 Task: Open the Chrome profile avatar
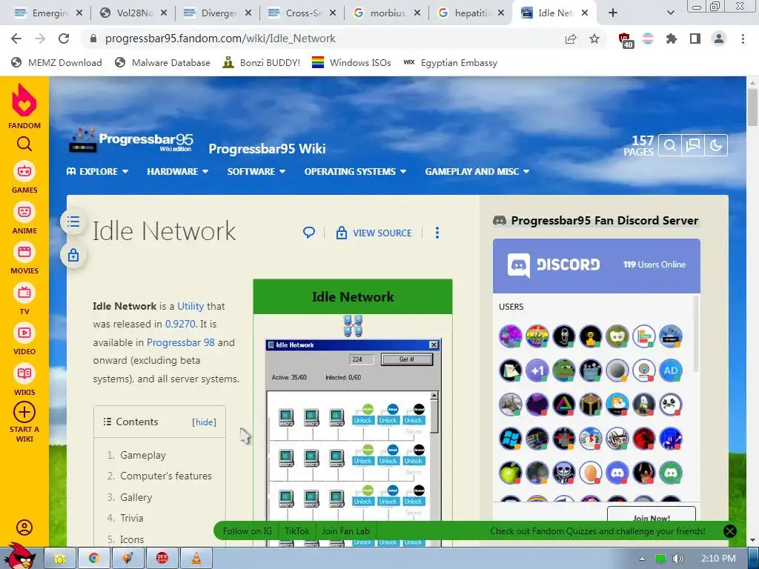click(719, 39)
